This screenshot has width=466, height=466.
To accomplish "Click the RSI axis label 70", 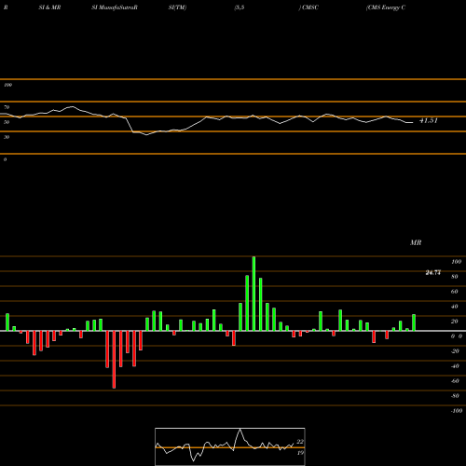I will point(7,107).
